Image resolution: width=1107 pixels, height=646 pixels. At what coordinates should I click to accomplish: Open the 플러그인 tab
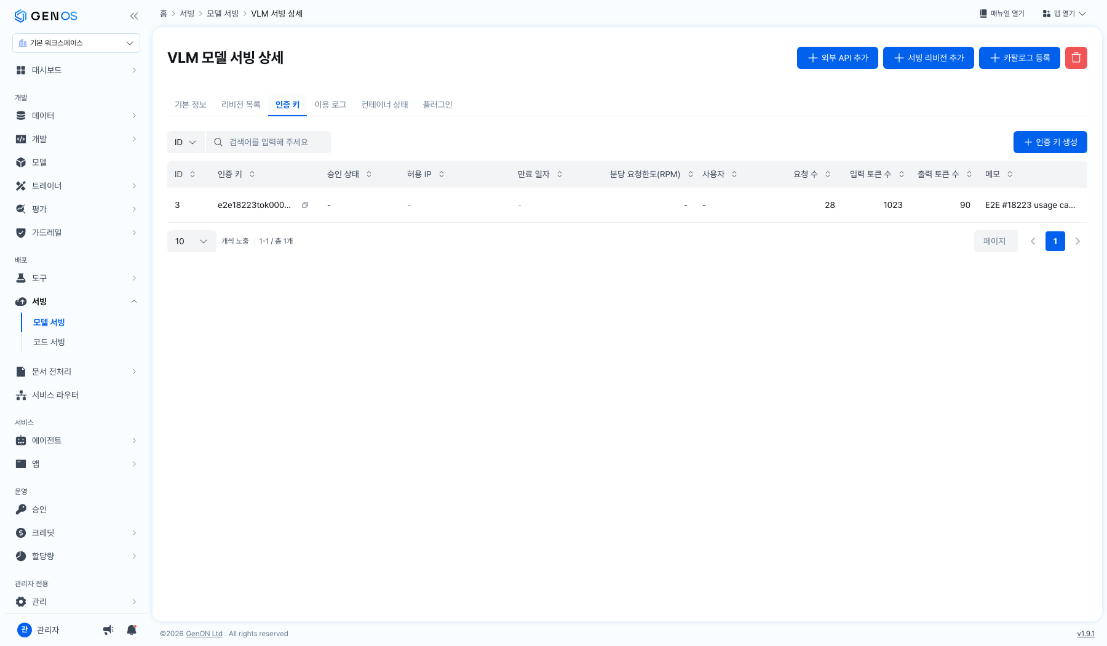point(437,105)
